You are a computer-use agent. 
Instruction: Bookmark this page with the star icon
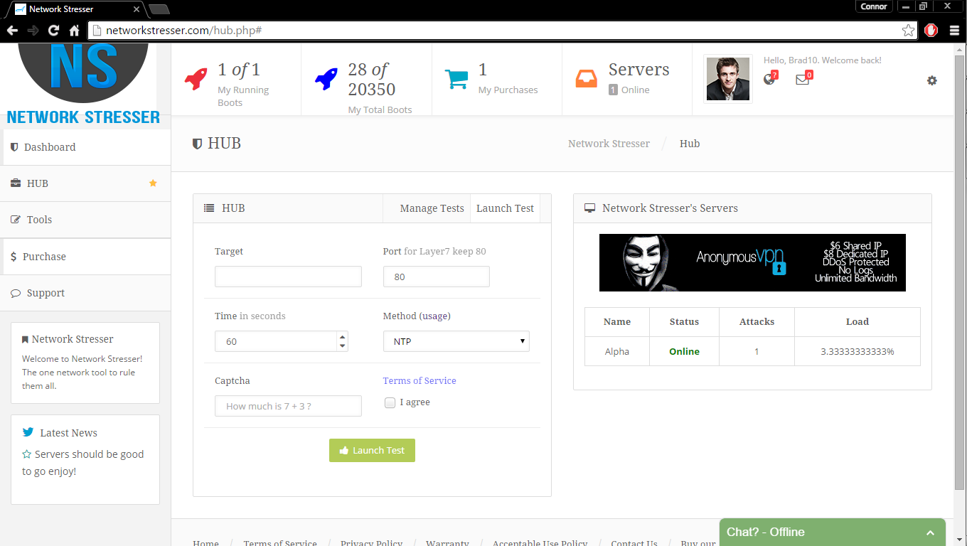tap(908, 31)
